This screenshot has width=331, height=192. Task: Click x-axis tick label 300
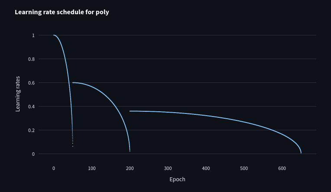[168, 168]
